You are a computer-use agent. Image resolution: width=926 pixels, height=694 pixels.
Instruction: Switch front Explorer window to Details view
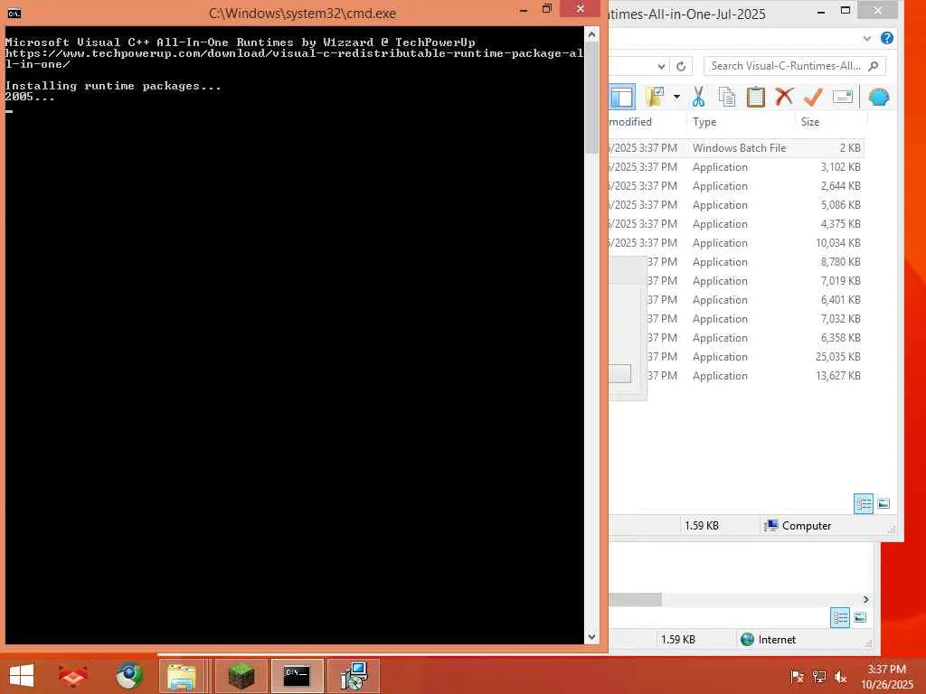pyautogui.click(x=864, y=503)
